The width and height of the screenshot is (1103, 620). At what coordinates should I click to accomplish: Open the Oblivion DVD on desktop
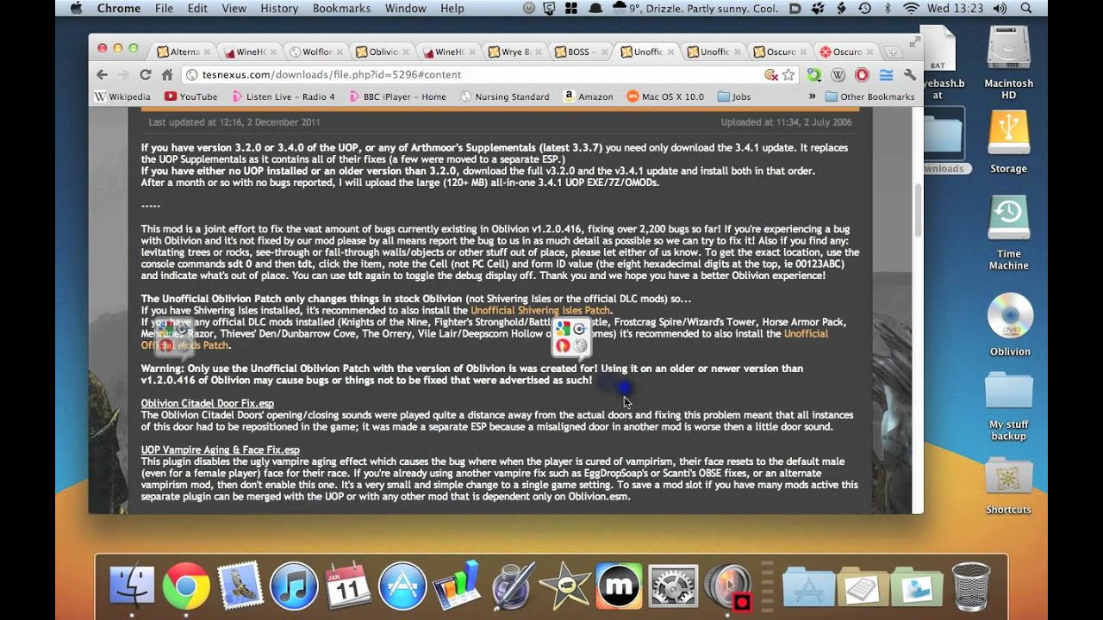[1009, 325]
